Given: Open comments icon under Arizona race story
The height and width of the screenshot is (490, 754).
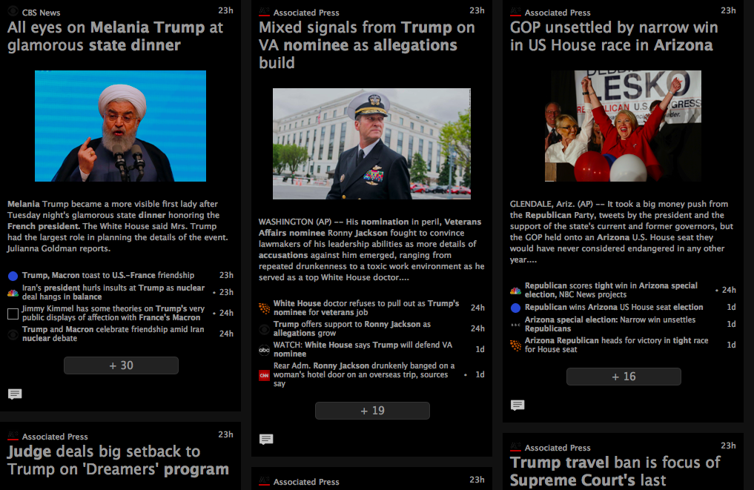Looking at the screenshot, I should (517, 405).
